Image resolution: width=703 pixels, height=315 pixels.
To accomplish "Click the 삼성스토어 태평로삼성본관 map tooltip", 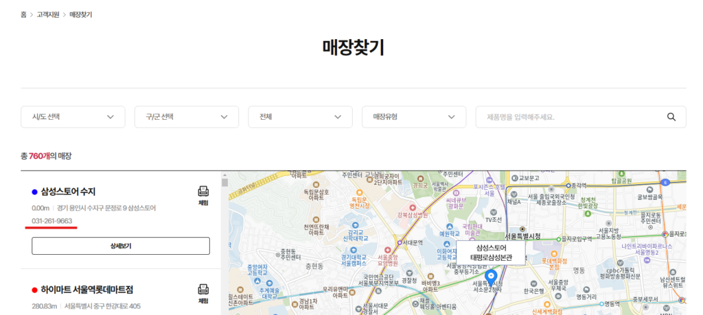I will 490,253.
